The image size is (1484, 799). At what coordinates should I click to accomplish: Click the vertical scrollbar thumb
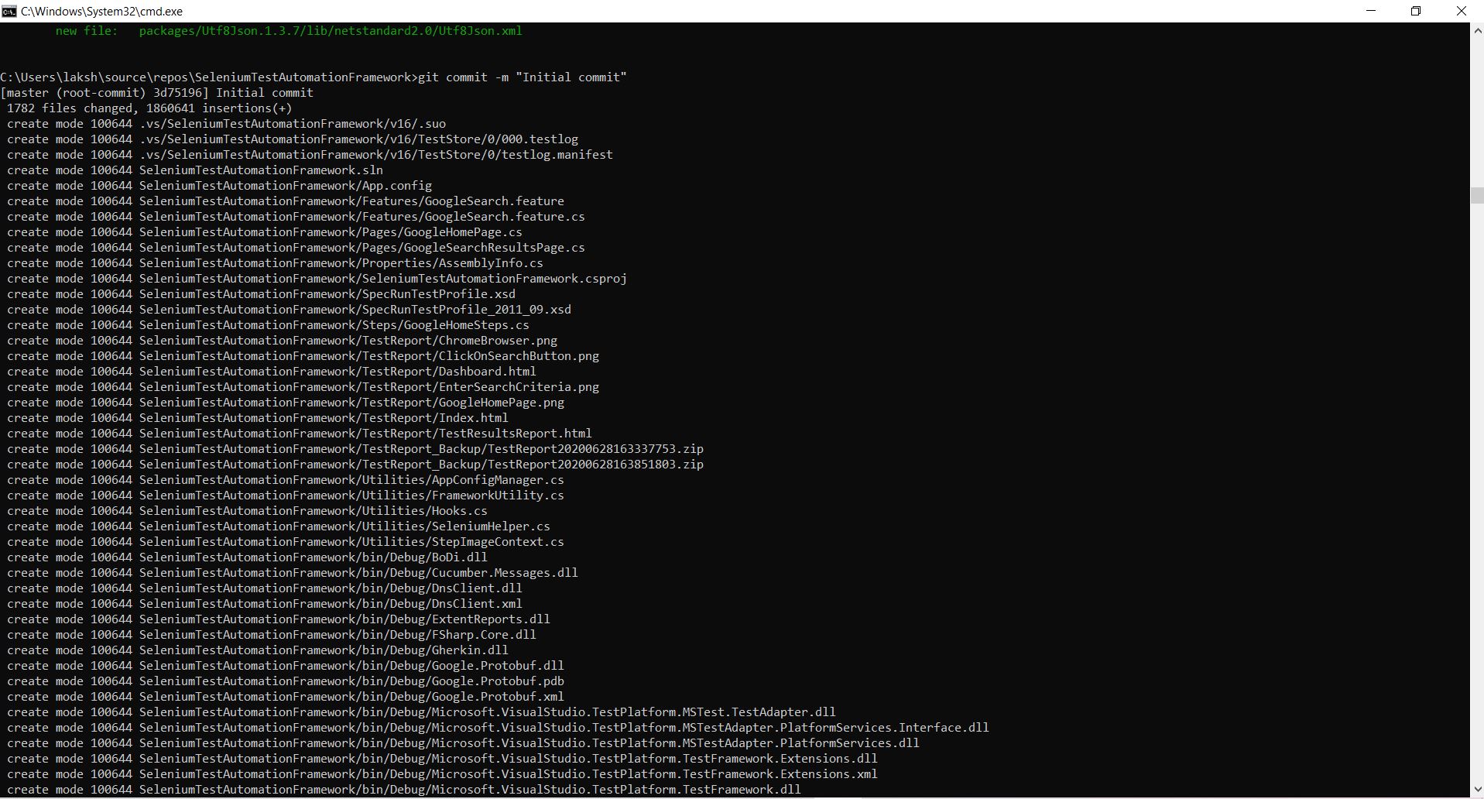pyautogui.click(x=1477, y=195)
